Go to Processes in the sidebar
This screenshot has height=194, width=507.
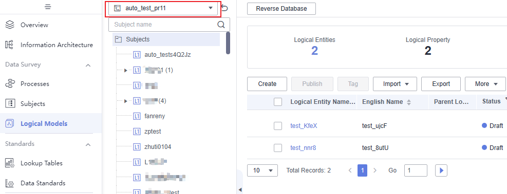35,84
